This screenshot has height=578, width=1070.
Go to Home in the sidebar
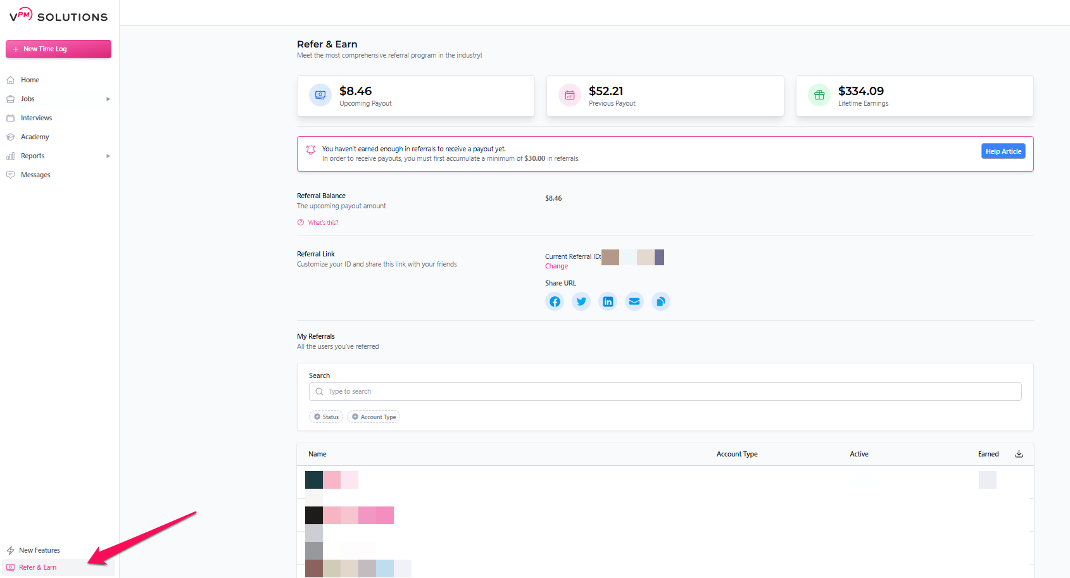click(x=30, y=80)
